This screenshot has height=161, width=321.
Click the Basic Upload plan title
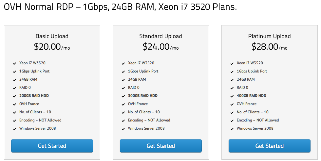52,36
